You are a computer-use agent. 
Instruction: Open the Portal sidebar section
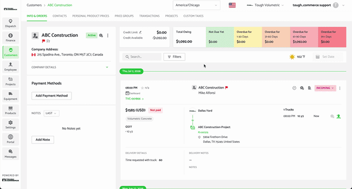(11, 139)
